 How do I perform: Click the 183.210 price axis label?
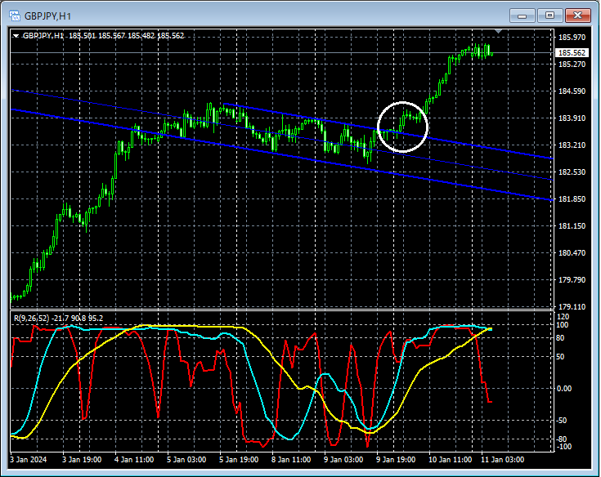[572, 145]
